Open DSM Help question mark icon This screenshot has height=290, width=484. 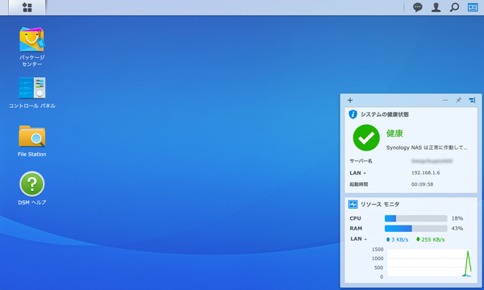[x=31, y=184]
